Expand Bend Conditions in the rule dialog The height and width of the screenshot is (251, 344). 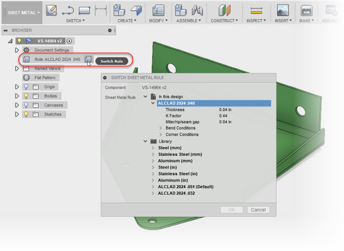tap(161, 128)
